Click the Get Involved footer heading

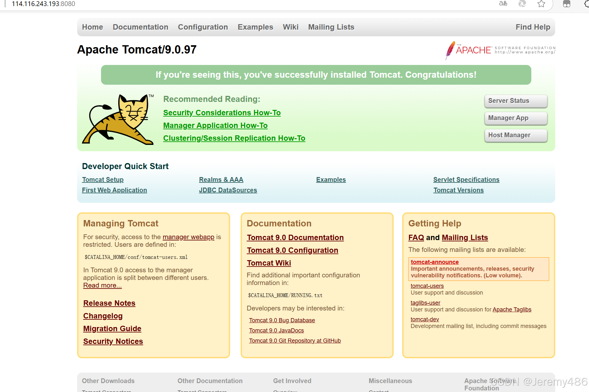click(x=292, y=381)
